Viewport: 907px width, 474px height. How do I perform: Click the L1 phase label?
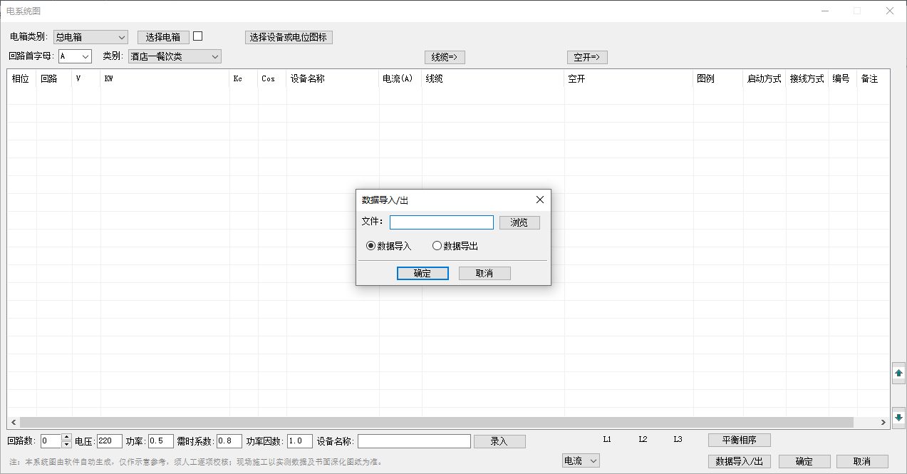(x=607, y=440)
